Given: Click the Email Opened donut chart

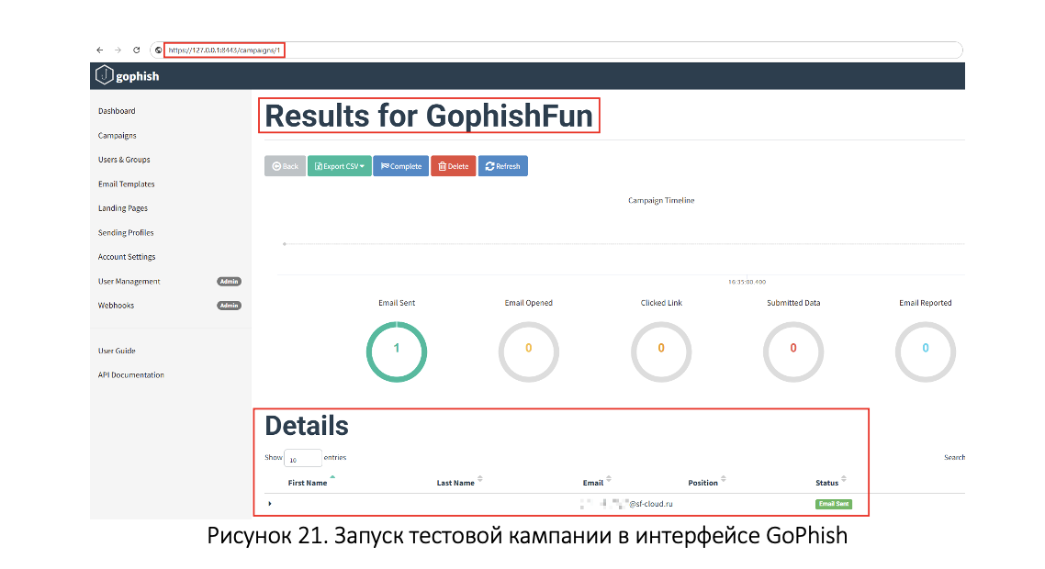Looking at the screenshot, I should click(x=529, y=351).
